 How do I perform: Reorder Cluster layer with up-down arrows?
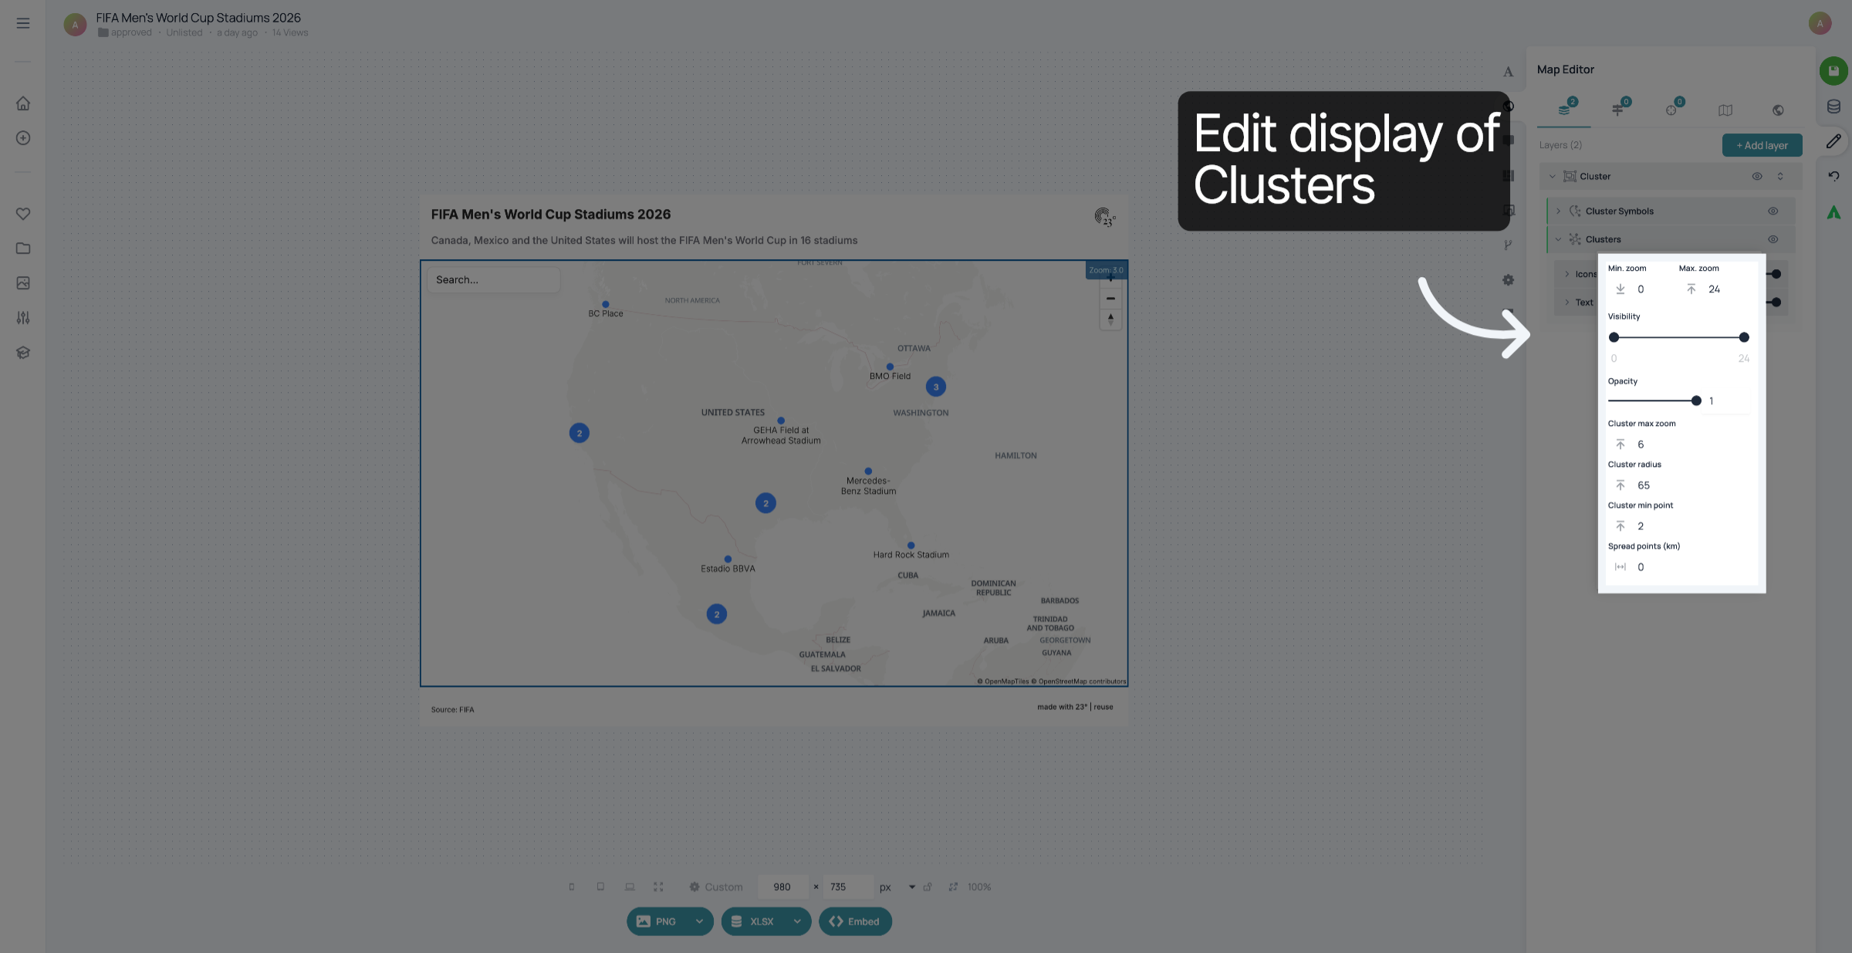pos(1780,177)
